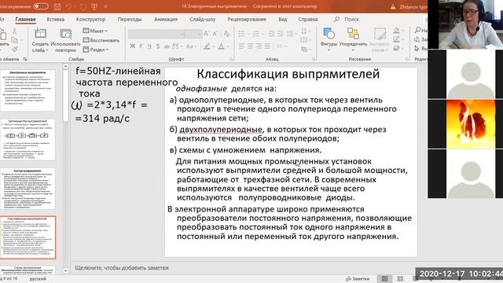Viewport: 503px width, 283px height.
Task: Click the Redo icon in the title bar
Action: click(83, 6)
